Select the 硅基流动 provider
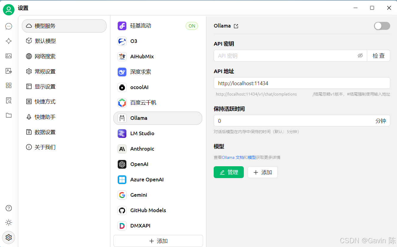397x247 pixels. pyautogui.click(x=158, y=26)
